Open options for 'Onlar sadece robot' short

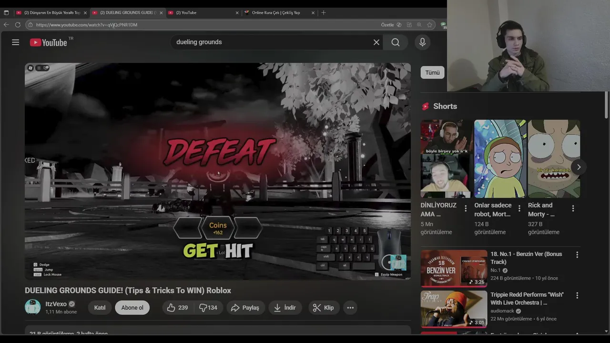(519, 209)
